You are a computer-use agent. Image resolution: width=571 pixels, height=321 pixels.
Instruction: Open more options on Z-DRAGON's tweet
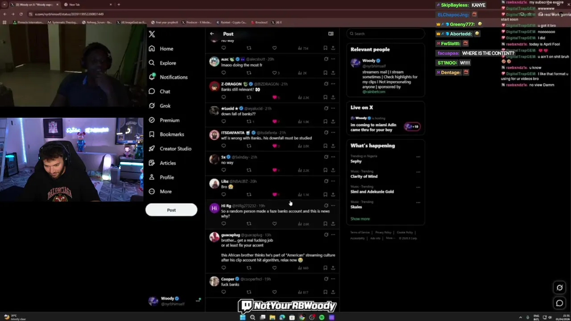[x=333, y=83]
